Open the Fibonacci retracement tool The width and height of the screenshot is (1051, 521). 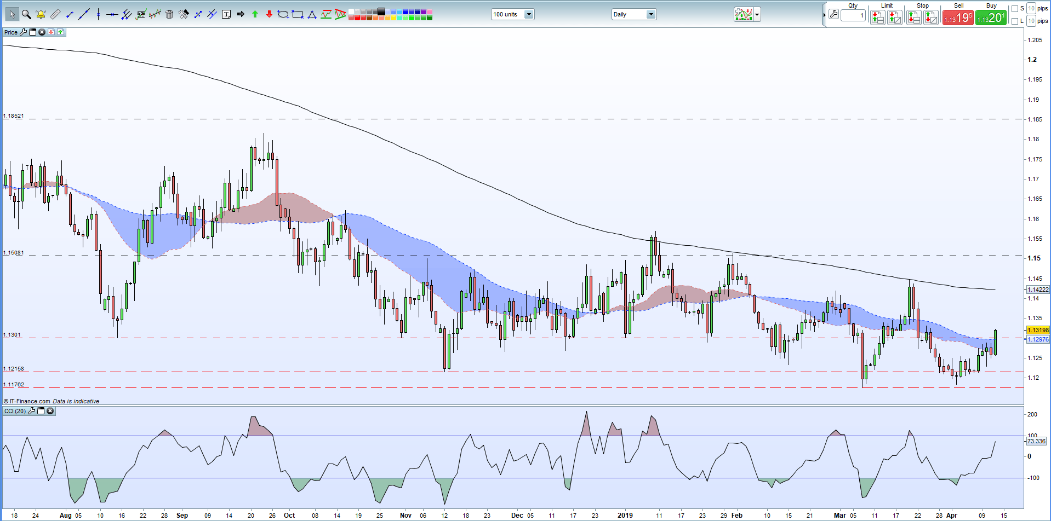(141, 14)
